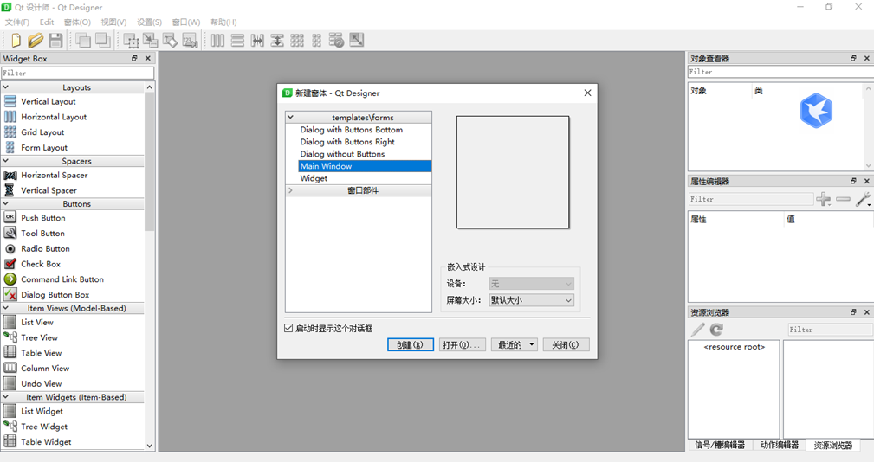Select the Widget template
Image resolution: width=874 pixels, height=462 pixels.
pos(314,179)
